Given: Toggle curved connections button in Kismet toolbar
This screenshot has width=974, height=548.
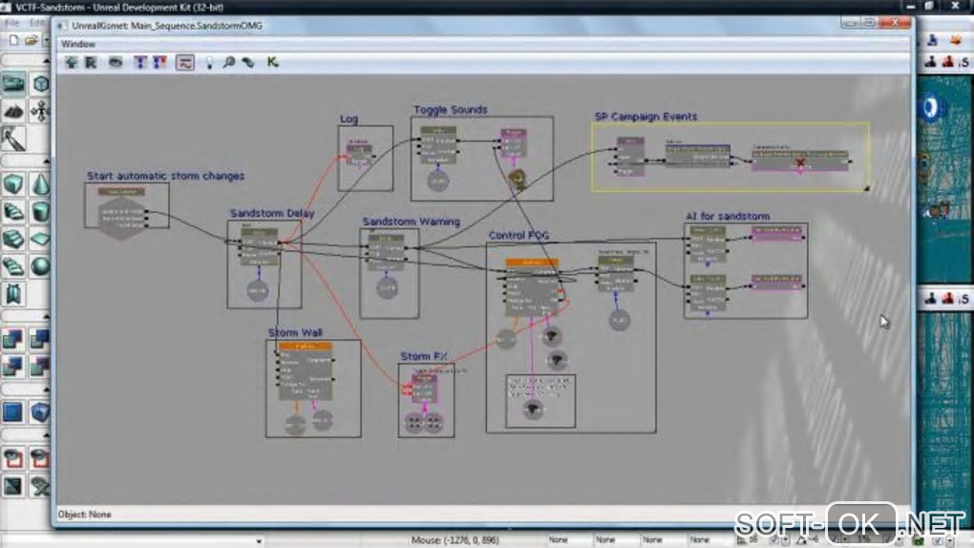Looking at the screenshot, I should point(185,62).
